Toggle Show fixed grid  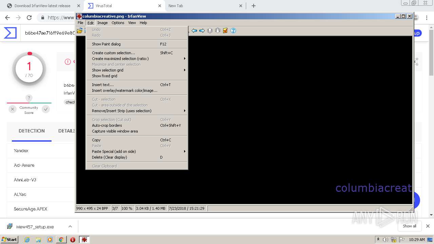(137, 76)
